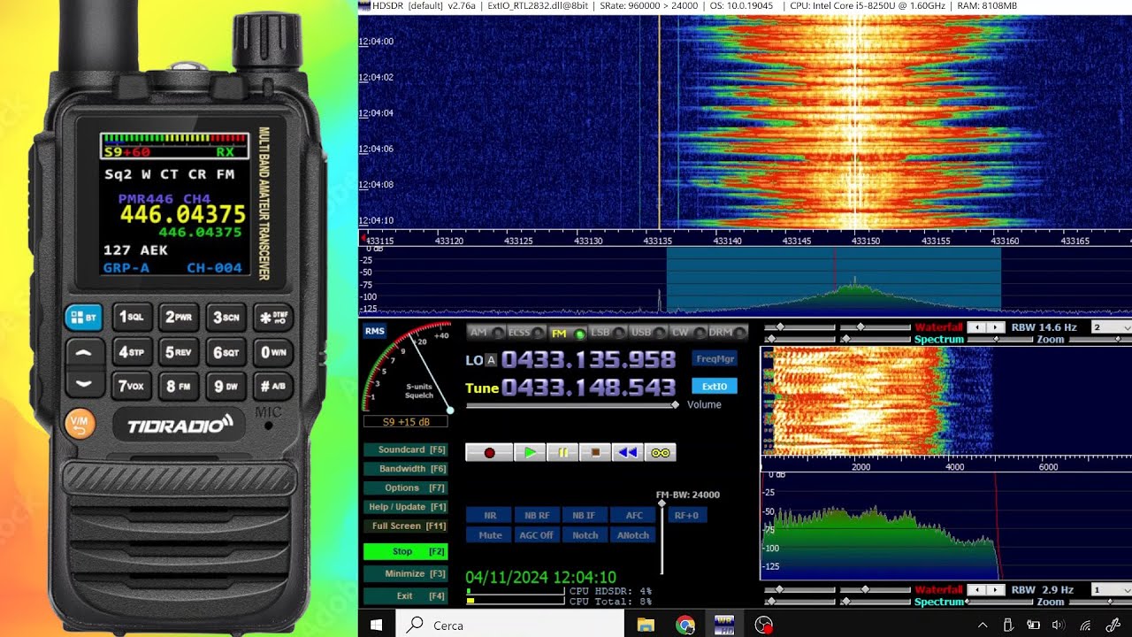Switch to Full Screen [F11]

[x=406, y=526]
